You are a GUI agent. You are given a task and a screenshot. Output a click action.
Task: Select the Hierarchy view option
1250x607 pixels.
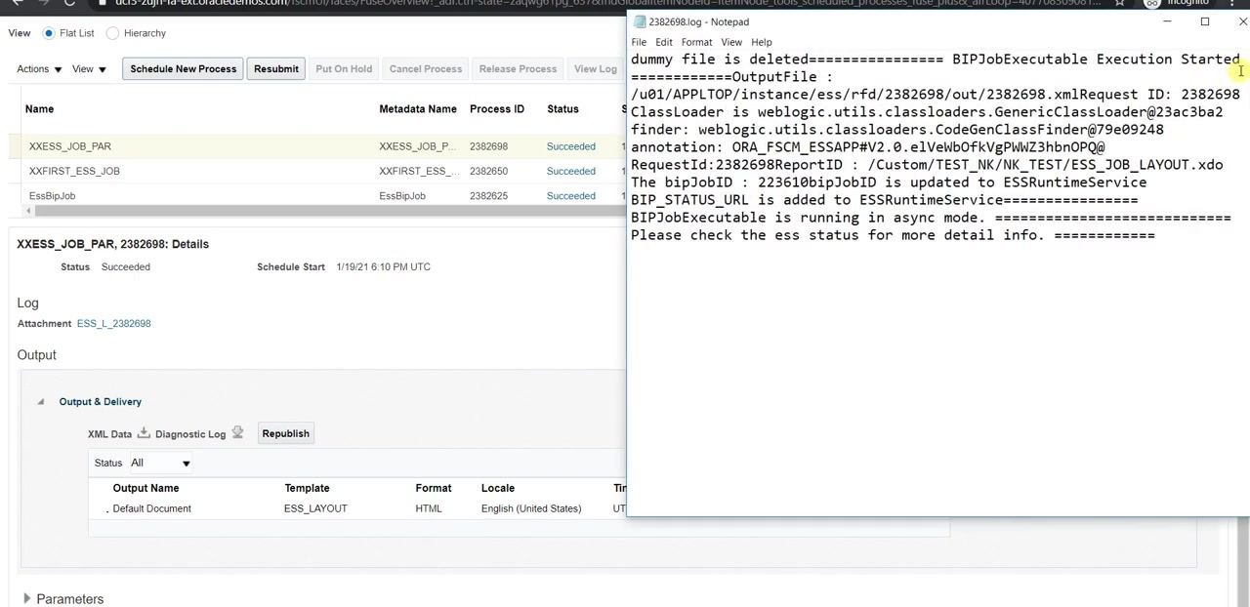[x=112, y=33]
